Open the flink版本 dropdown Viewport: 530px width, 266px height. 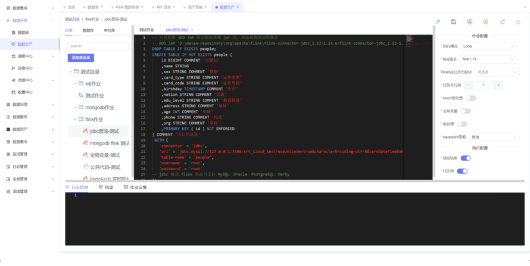pyautogui.click(x=488, y=59)
